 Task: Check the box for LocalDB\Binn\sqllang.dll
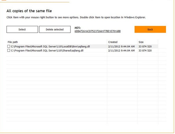pyautogui.click(x=9, y=46)
